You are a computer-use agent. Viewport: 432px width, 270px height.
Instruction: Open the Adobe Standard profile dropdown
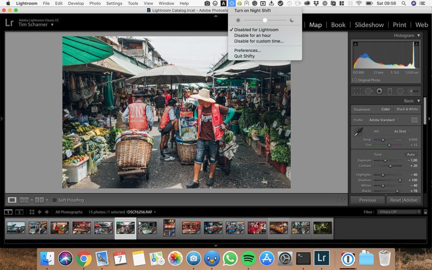click(x=384, y=120)
